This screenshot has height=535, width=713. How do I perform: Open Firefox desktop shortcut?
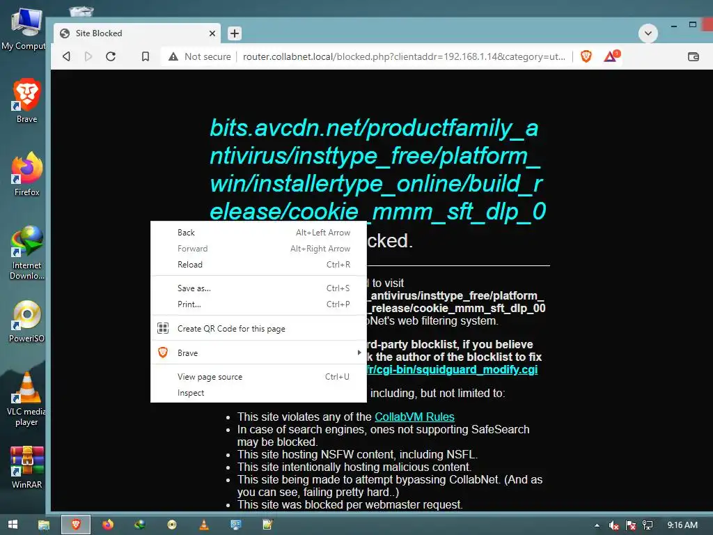[27, 174]
